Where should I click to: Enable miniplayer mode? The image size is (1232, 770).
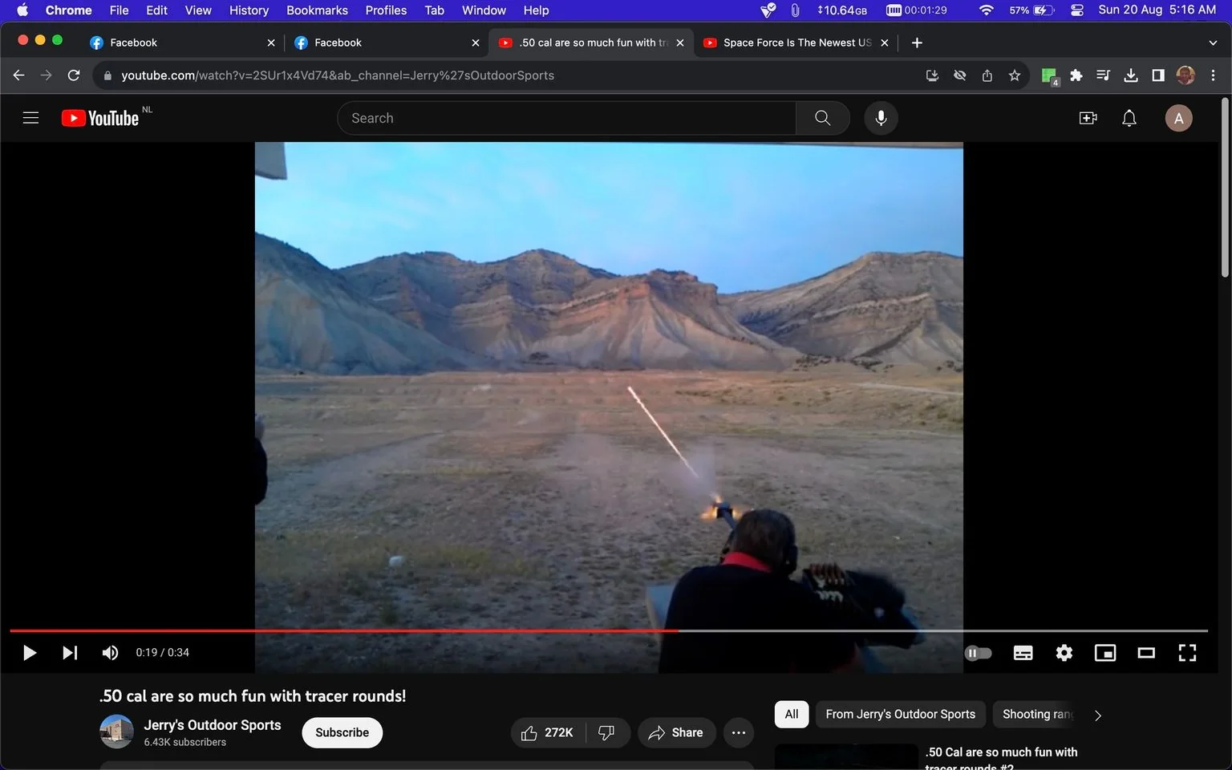1105,653
